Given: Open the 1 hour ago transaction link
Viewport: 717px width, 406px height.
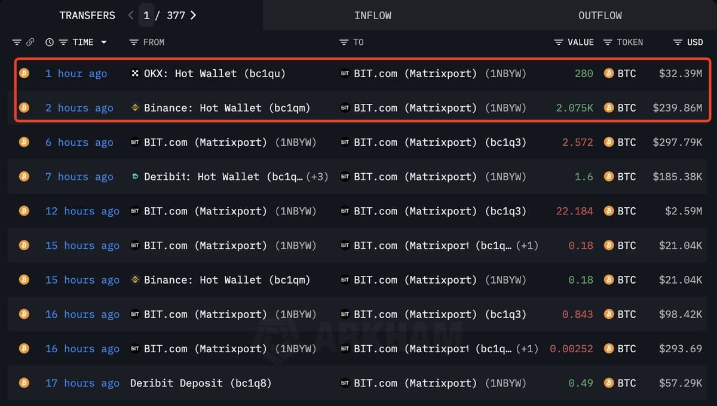Looking at the screenshot, I should click(x=76, y=73).
